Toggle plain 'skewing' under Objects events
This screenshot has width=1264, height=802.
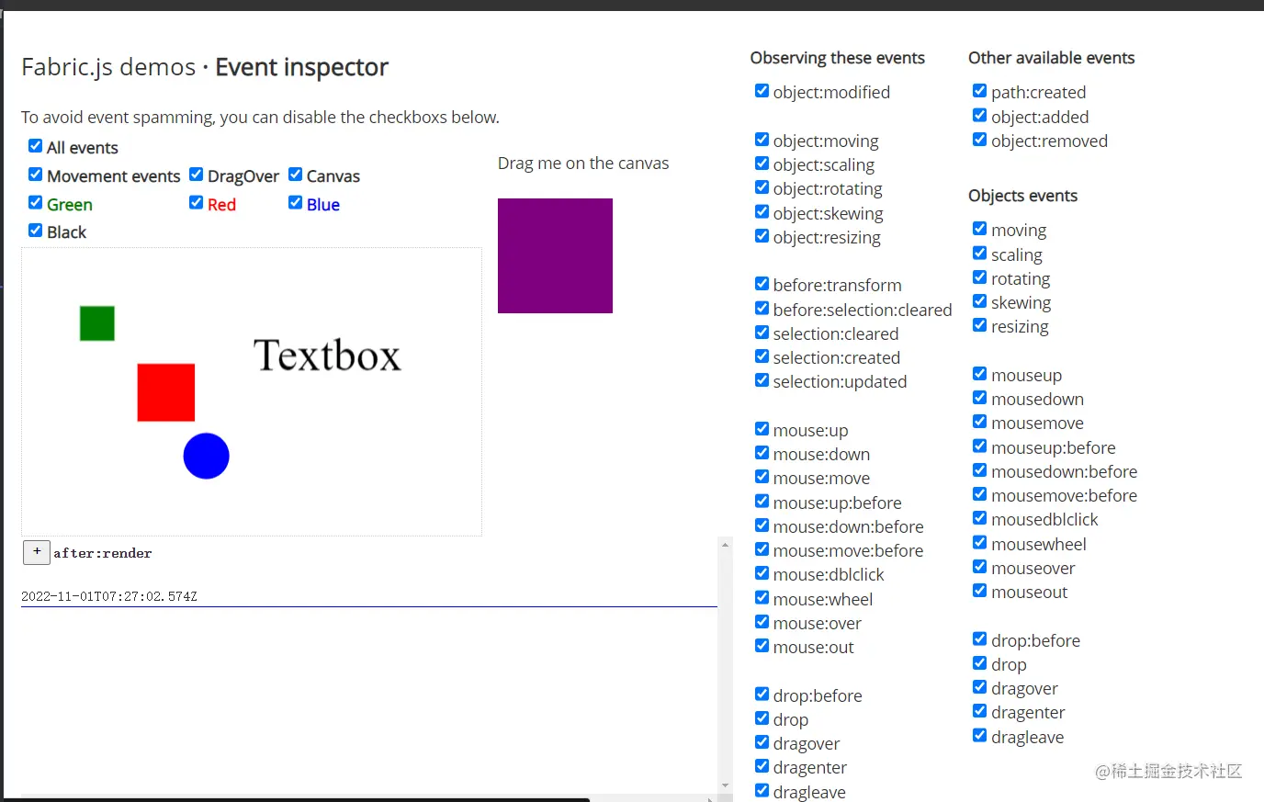click(979, 301)
